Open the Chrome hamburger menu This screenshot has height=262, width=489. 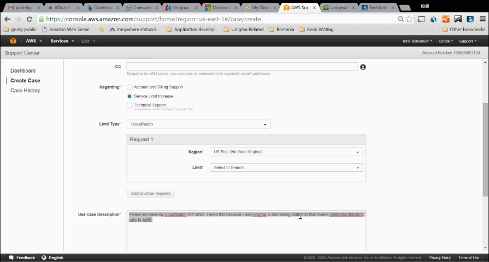(482, 19)
